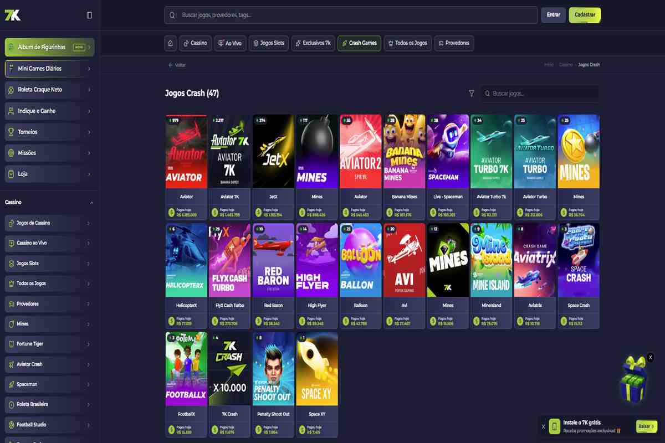
Task: Click the Spaceman sidebar icon
Action: pyautogui.click(x=11, y=384)
